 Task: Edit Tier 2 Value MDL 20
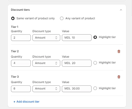tap(77, 63)
